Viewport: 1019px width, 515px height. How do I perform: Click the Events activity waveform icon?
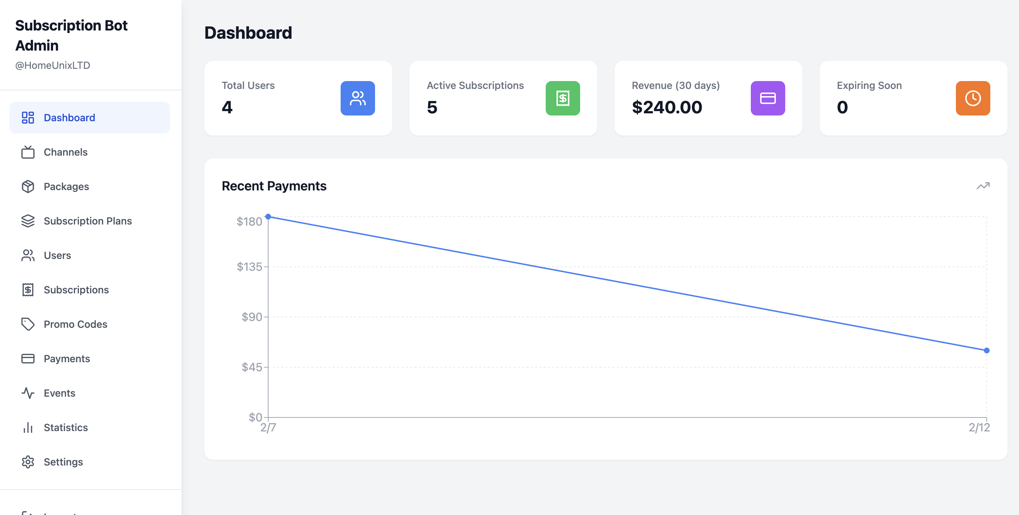(28, 393)
